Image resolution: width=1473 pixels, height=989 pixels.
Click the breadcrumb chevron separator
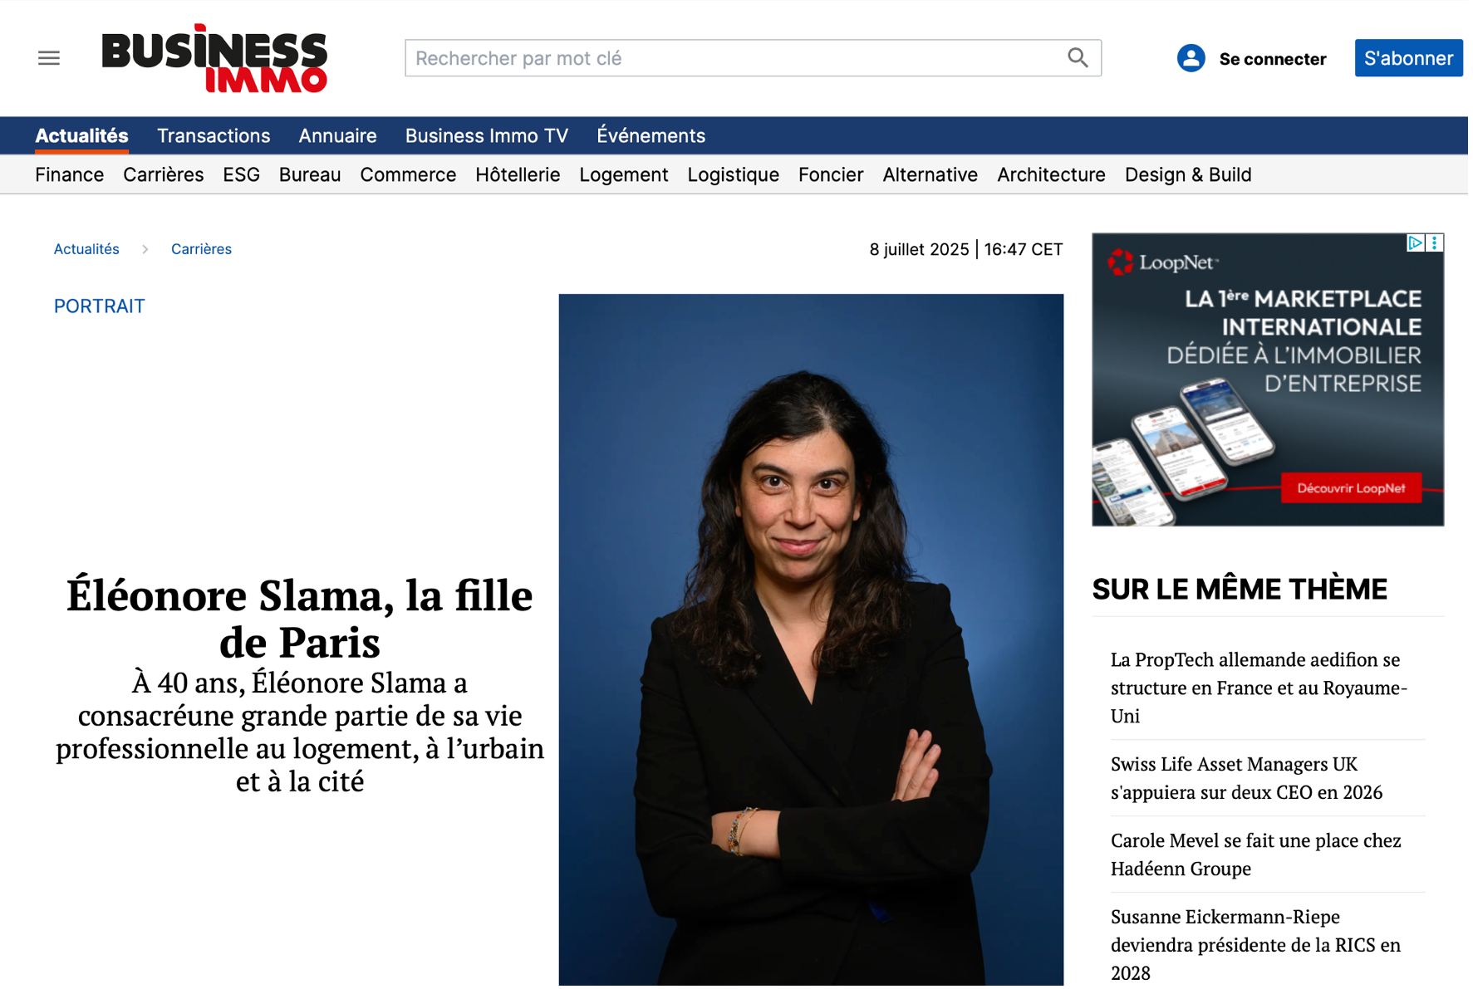[145, 250]
